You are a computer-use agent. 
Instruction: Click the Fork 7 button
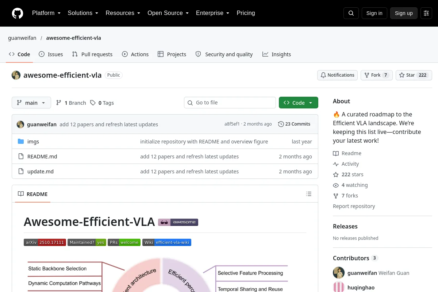(x=377, y=75)
